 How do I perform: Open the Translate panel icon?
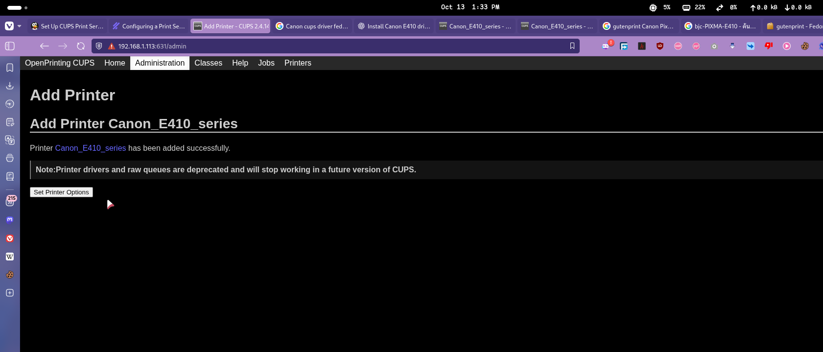[x=10, y=140]
